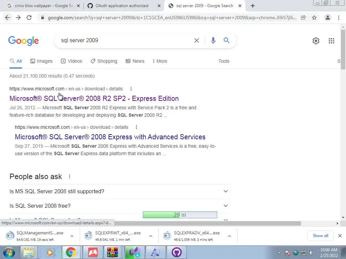346x259 pixels.
Task: Open SQL Server 2008 Express Advanced Services link
Action: tap(110, 137)
